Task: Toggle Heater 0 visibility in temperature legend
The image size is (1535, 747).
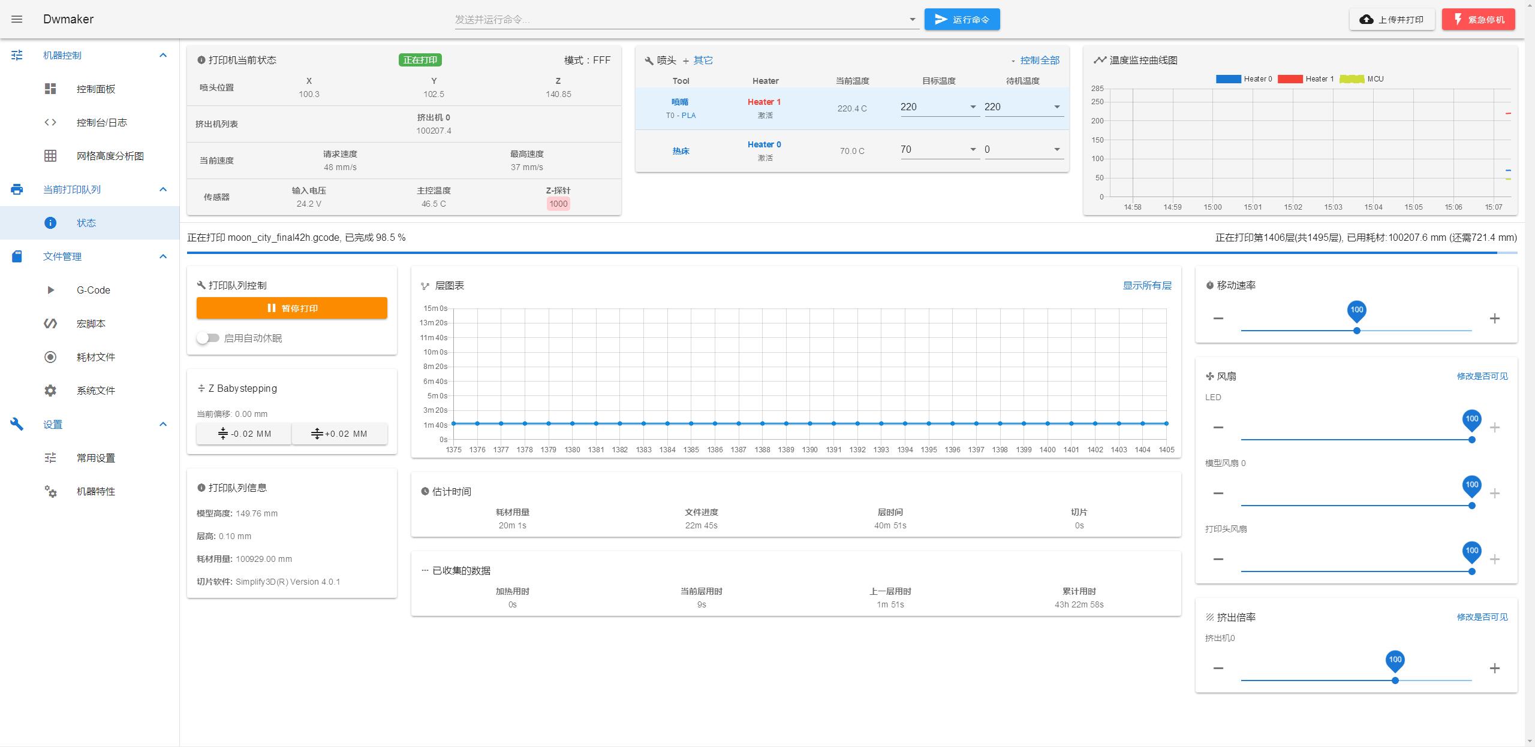Action: 1244,79
